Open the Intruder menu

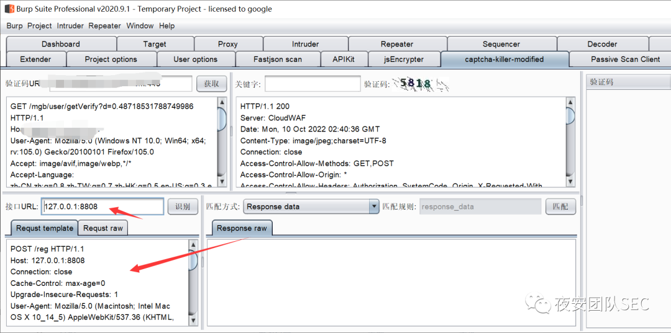point(70,25)
